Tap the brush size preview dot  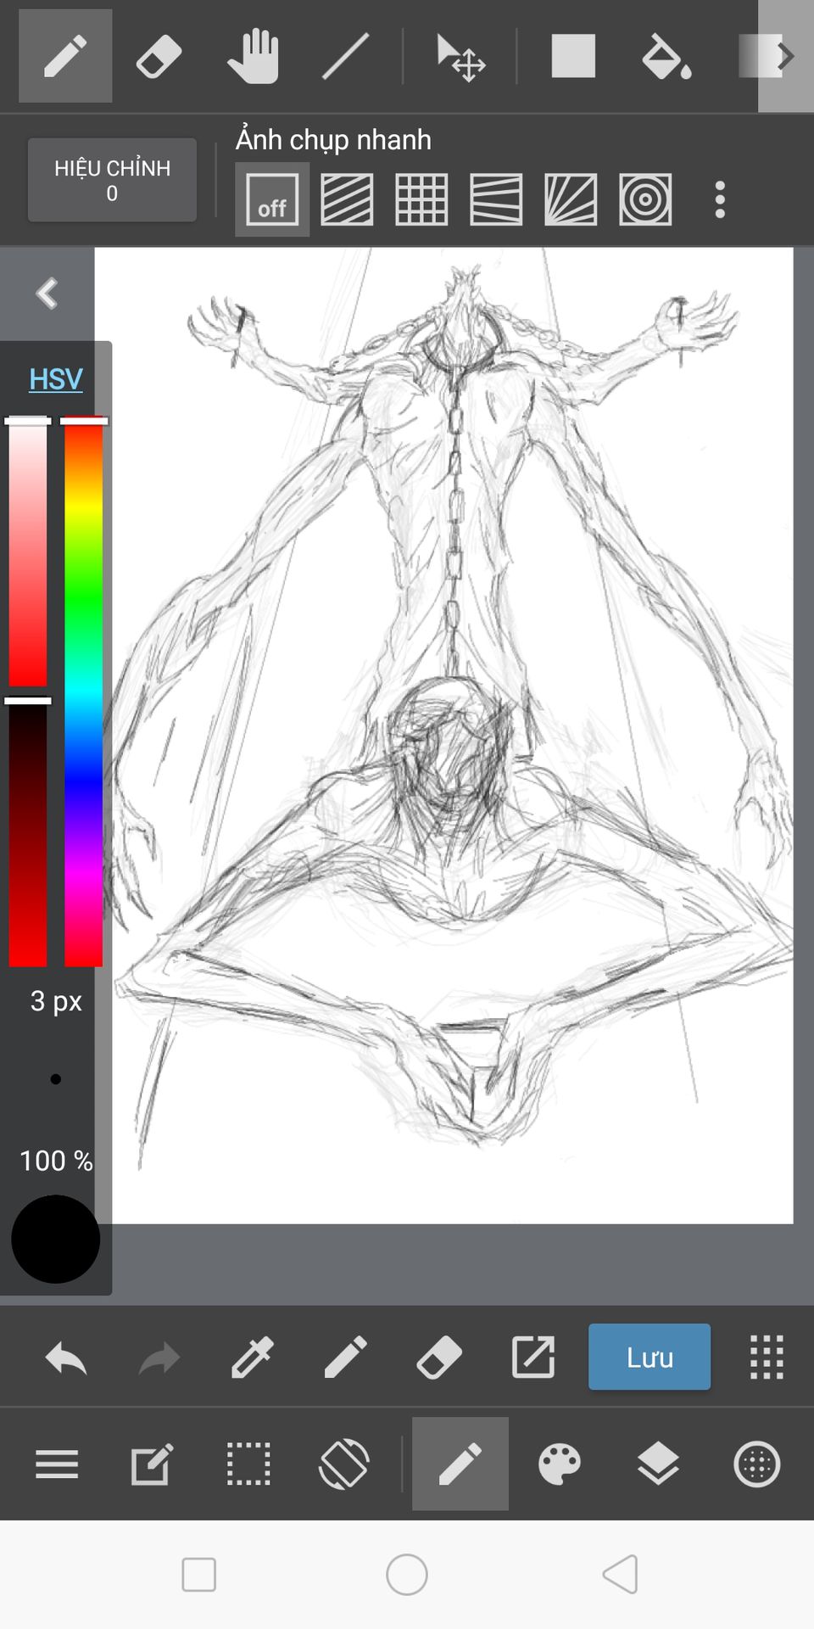pyautogui.click(x=56, y=1079)
